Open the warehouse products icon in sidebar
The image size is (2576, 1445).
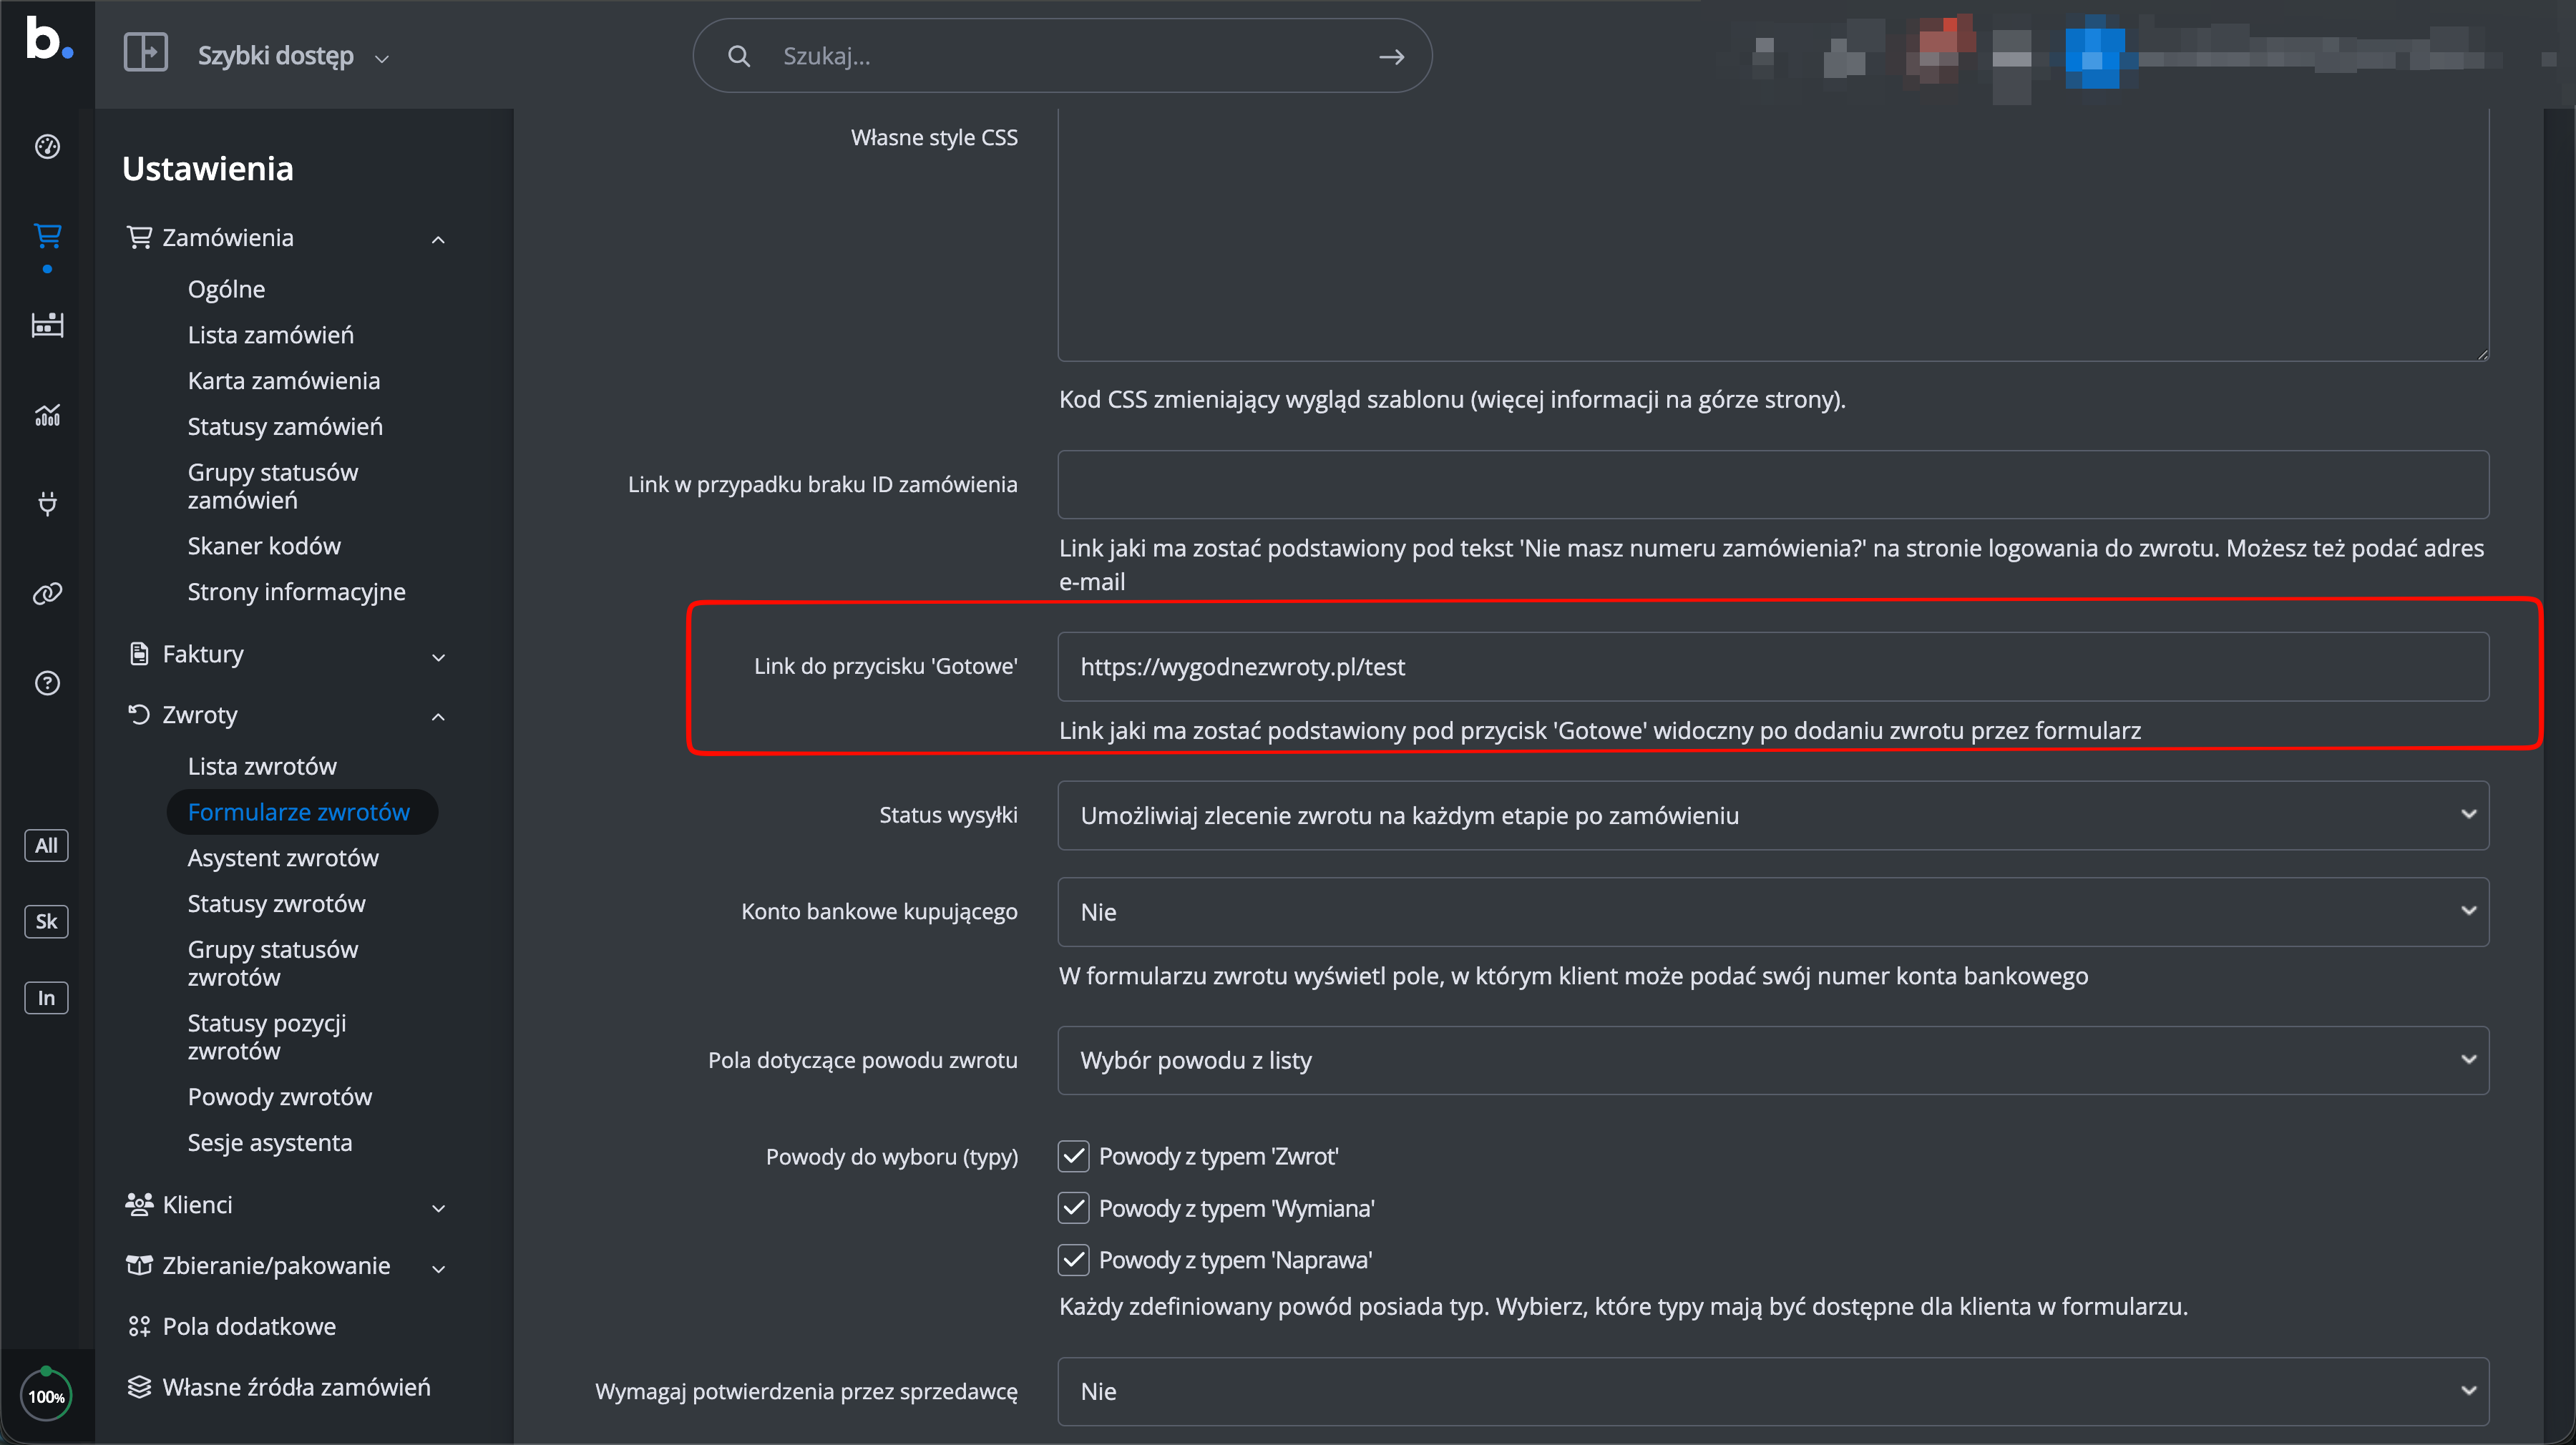pyautogui.click(x=47, y=325)
